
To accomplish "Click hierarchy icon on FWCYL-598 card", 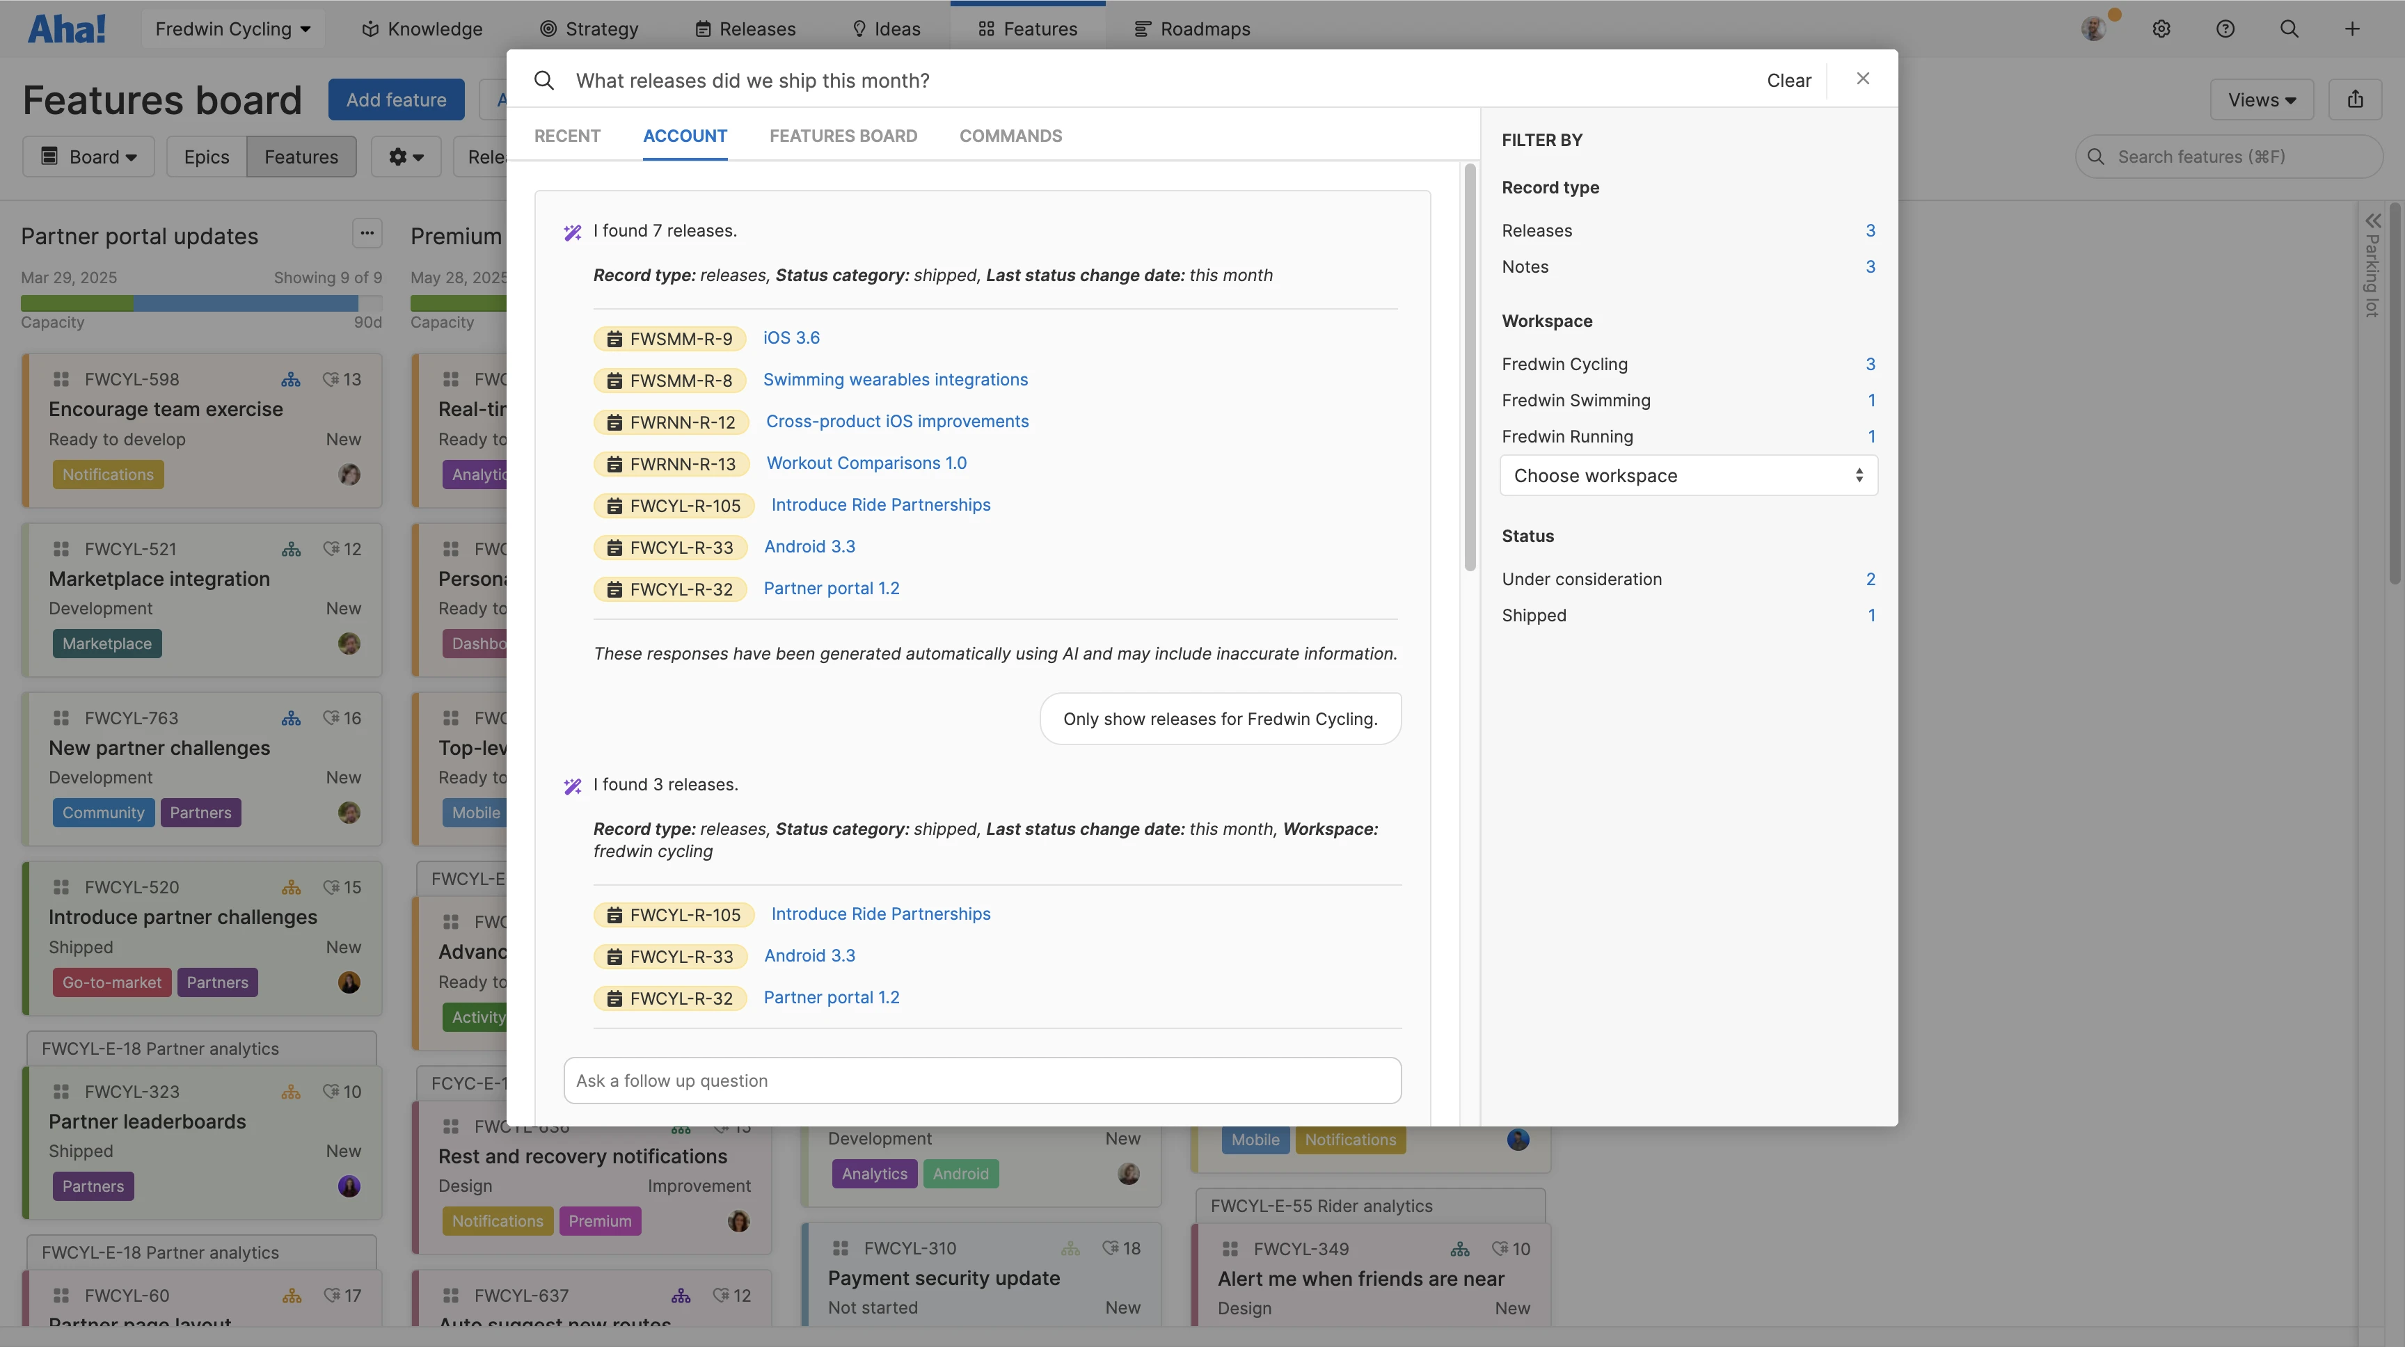I will click(292, 380).
